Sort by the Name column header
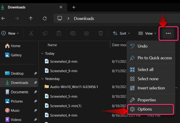The width and height of the screenshot is (180, 123). click(x=52, y=45)
